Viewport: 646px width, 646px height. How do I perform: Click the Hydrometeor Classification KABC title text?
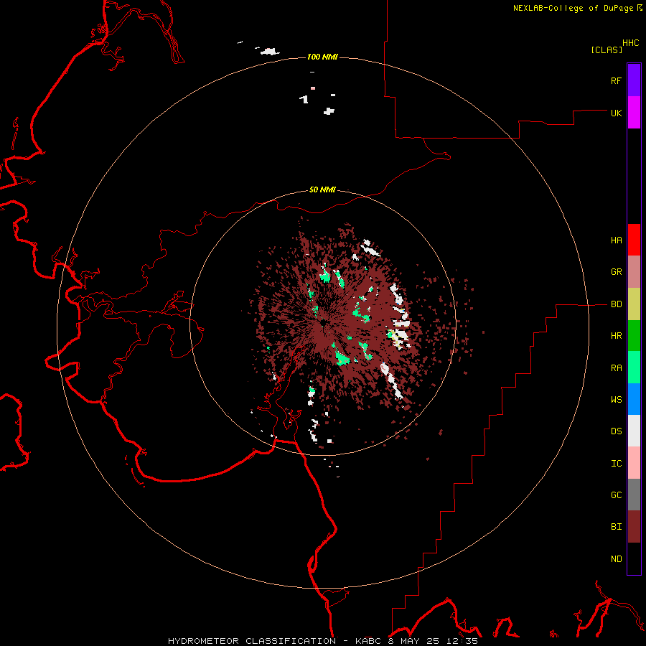(323, 641)
